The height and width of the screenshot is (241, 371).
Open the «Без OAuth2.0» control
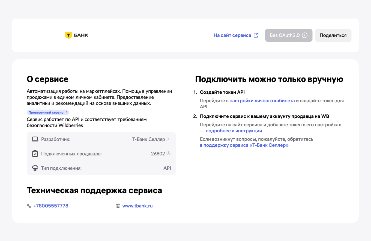click(289, 35)
